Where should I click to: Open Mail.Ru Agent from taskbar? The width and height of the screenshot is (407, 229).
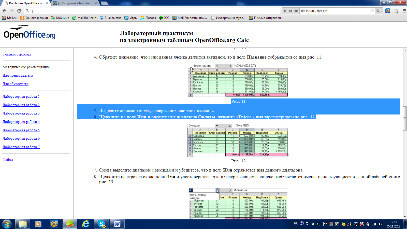[54, 224]
